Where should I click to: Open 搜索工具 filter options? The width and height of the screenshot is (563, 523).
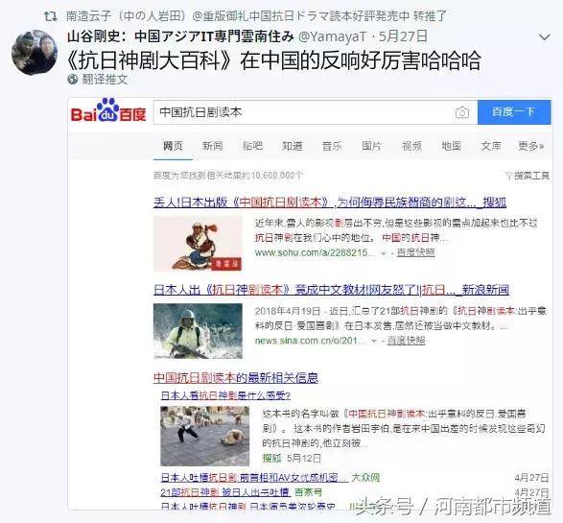528,176
